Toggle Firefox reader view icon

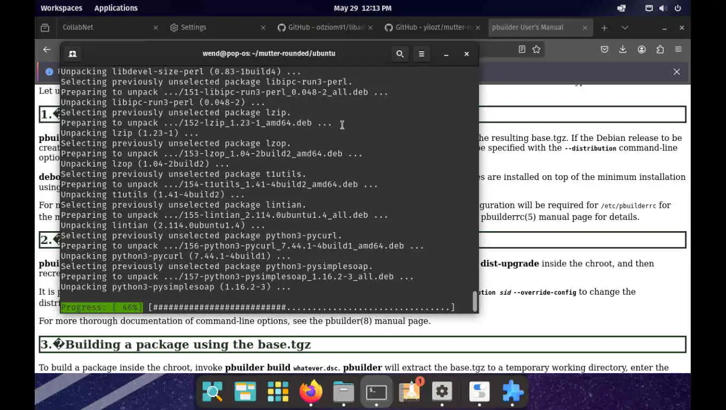(x=522, y=49)
